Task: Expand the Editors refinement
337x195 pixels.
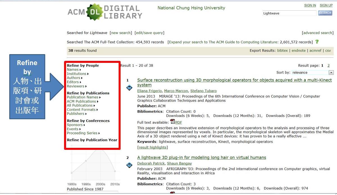Action: click(x=74, y=82)
